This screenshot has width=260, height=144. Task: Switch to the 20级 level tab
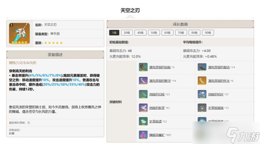(127, 33)
